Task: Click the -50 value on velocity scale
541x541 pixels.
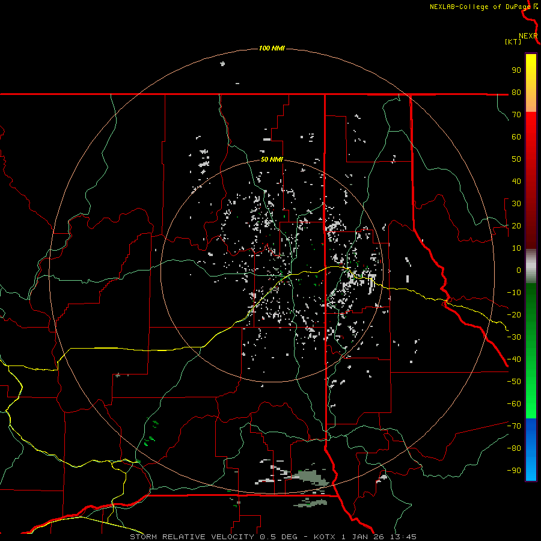Action: click(514, 382)
